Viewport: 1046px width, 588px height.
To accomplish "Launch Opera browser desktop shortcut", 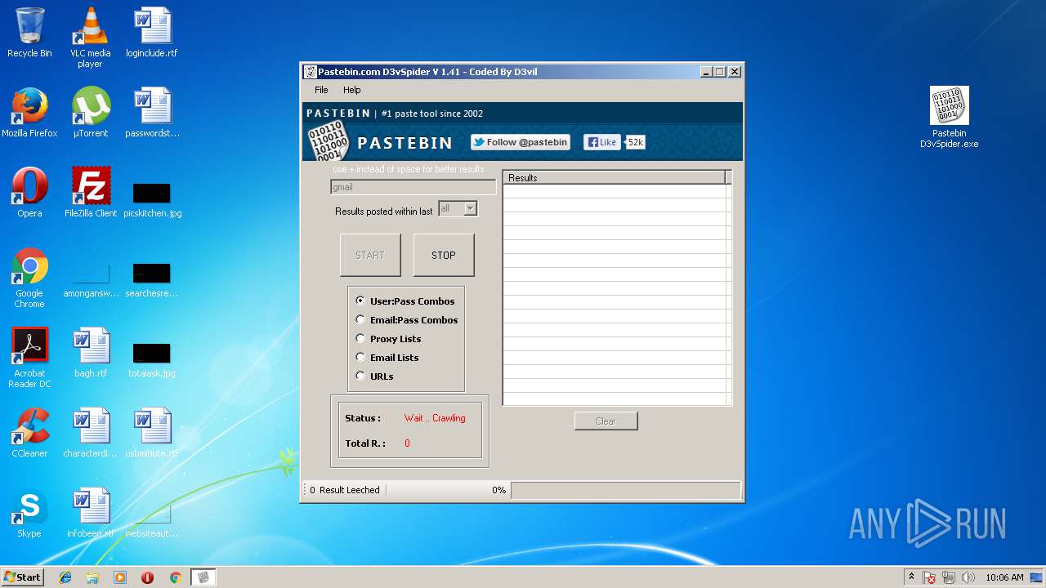I will [x=29, y=193].
